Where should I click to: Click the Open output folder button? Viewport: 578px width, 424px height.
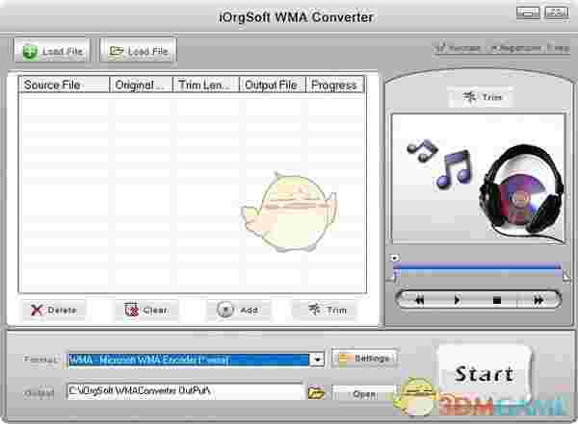click(364, 394)
